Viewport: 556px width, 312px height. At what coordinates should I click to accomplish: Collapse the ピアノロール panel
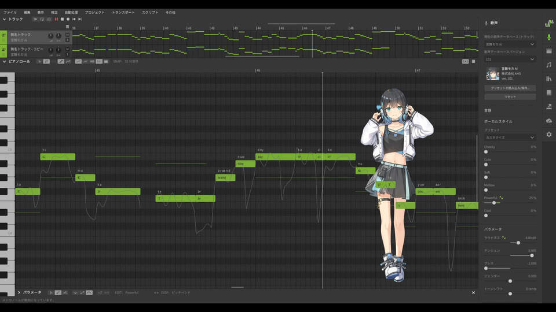tap(4, 62)
